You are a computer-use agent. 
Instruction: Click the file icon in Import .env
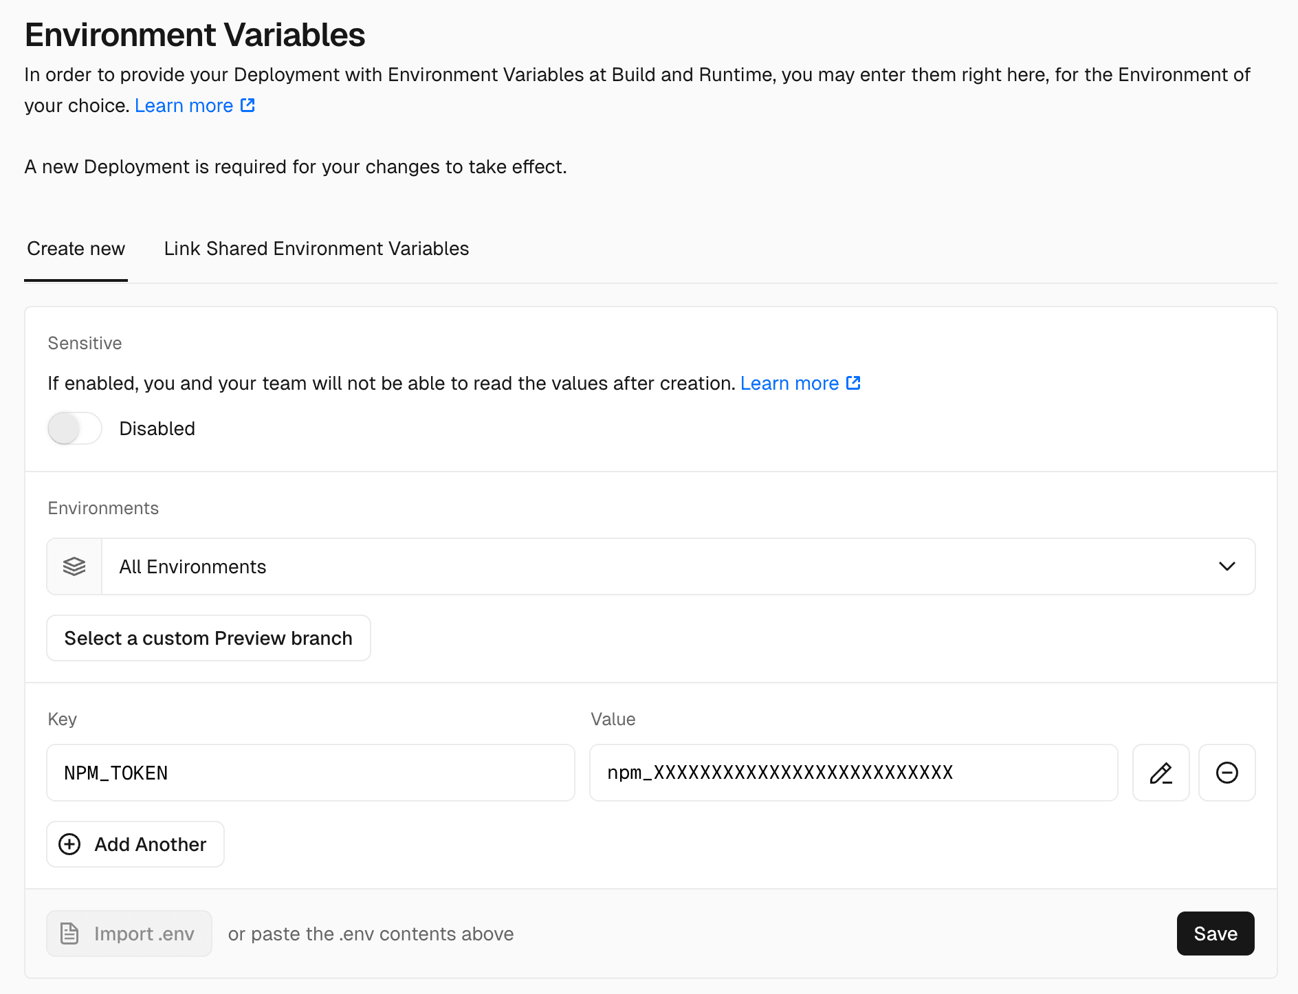pos(69,934)
